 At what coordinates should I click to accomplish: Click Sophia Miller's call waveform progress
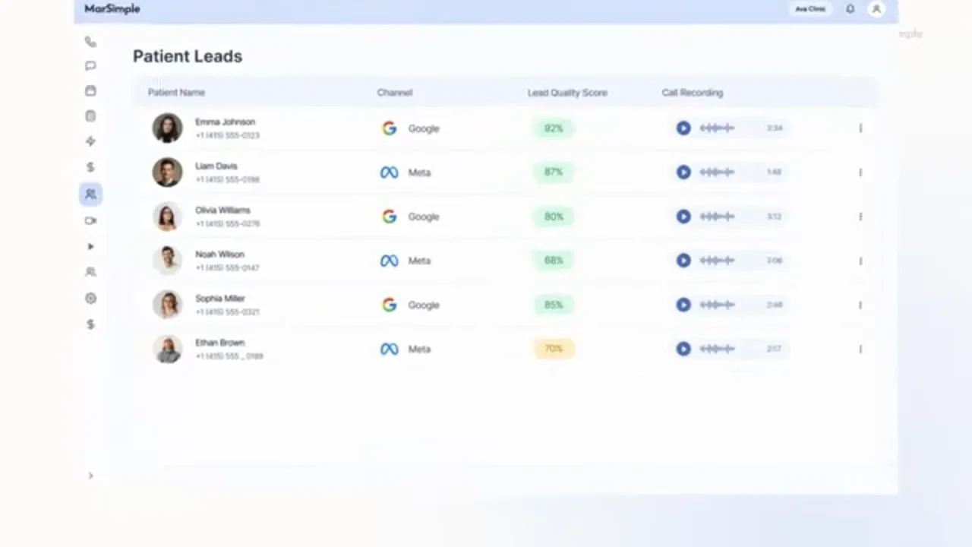718,305
